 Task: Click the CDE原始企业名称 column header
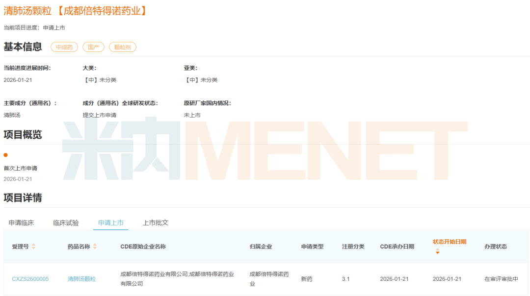143,247
